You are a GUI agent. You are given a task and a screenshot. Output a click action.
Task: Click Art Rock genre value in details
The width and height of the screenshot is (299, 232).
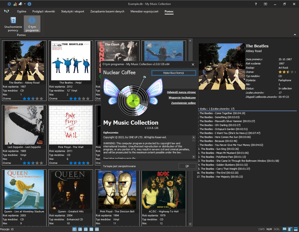[x=283, y=68]
